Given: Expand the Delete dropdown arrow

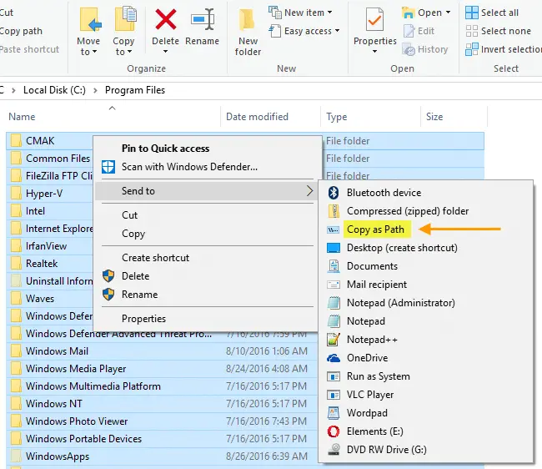Looking at the screenshot, I should coord(166,52).
